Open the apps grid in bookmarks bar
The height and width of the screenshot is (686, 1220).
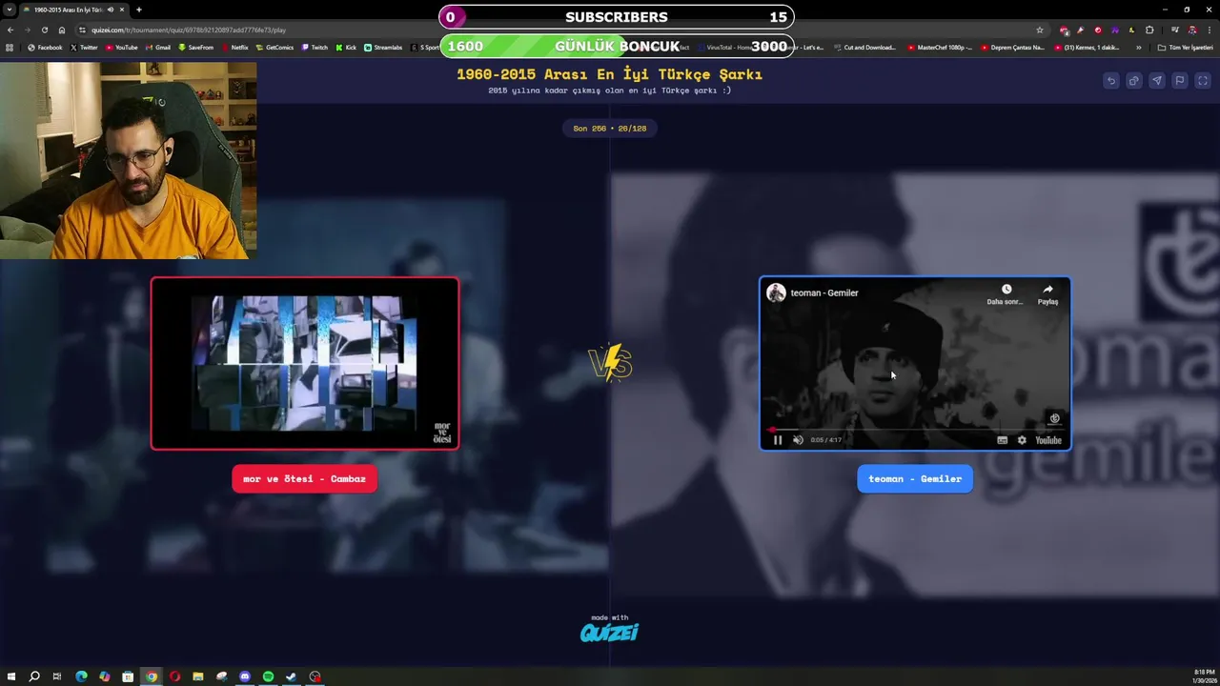pos(10,47)
